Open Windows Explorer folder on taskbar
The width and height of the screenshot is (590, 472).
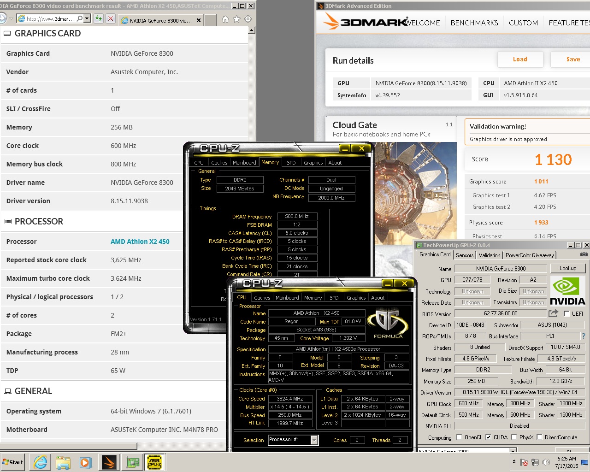point(63,462)
